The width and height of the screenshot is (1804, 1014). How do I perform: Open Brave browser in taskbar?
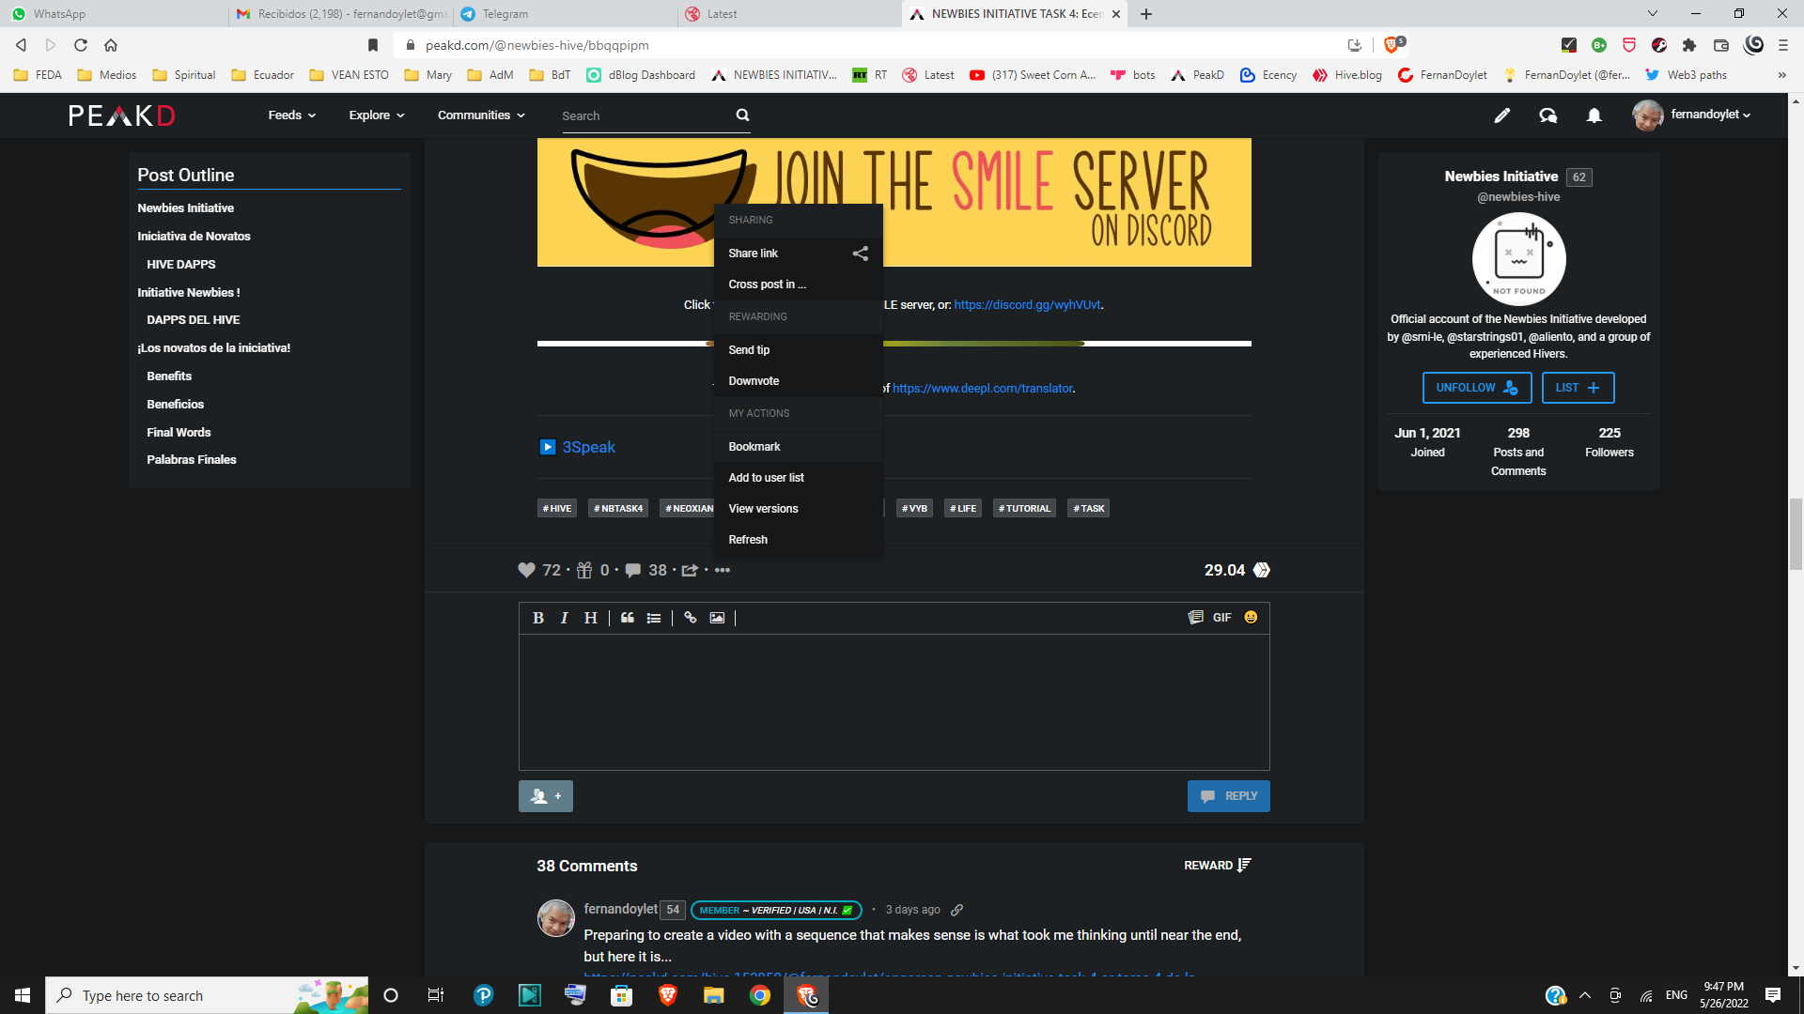pyautogui.click(x=668, y=995)
